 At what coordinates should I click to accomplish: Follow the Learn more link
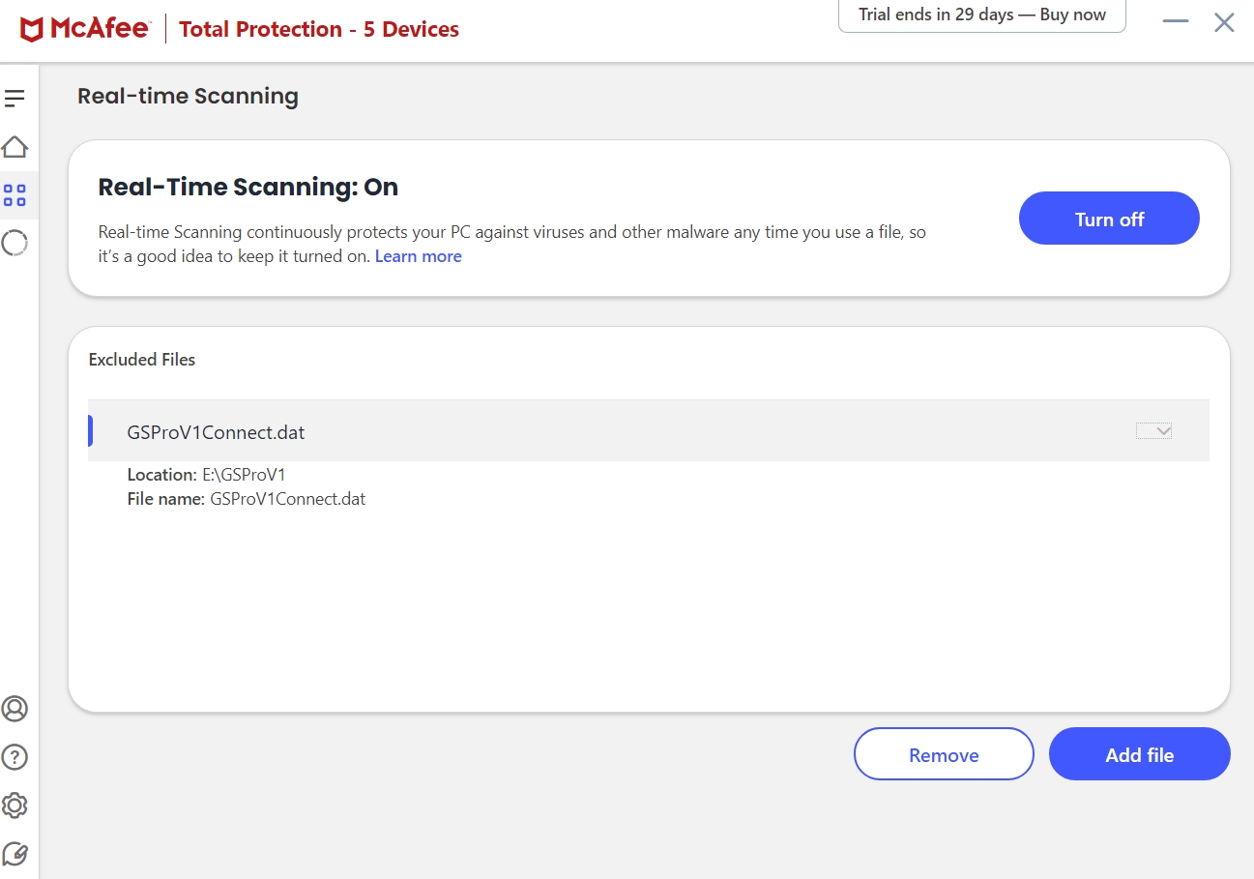tap(418, 256)
